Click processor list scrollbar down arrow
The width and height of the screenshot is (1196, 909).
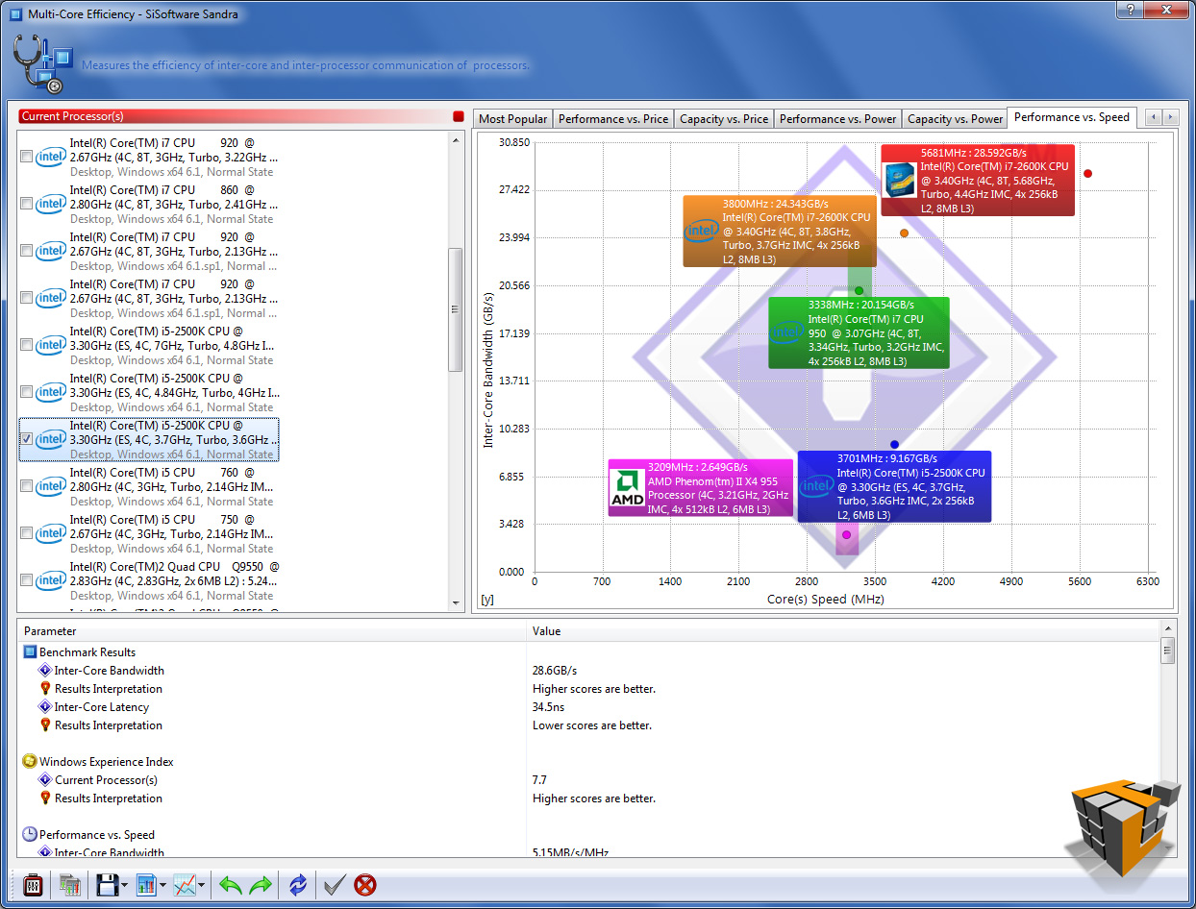457,602
